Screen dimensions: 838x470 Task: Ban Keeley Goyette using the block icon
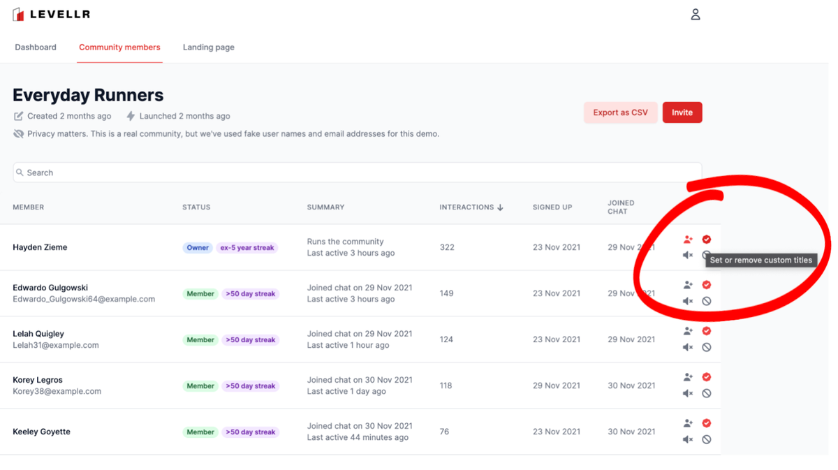(707, 439)
